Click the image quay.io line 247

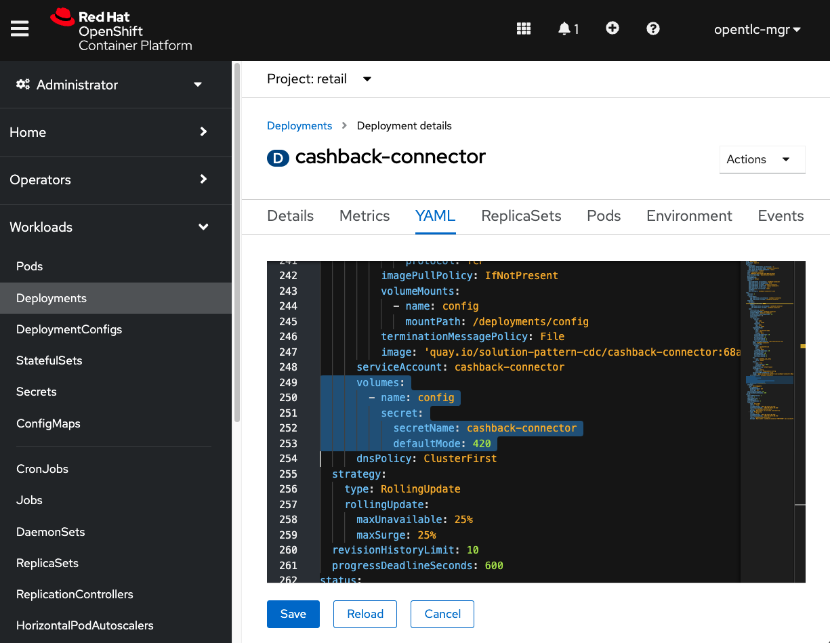pos(560,352)
